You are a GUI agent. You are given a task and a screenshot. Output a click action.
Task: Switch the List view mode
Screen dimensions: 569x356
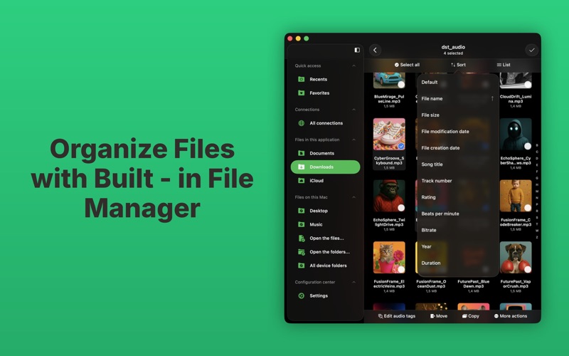coord(504,65)
